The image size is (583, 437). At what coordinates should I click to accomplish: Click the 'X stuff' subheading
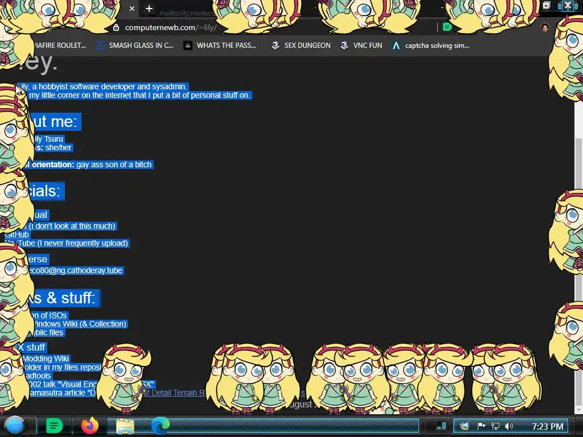point(31,347)
